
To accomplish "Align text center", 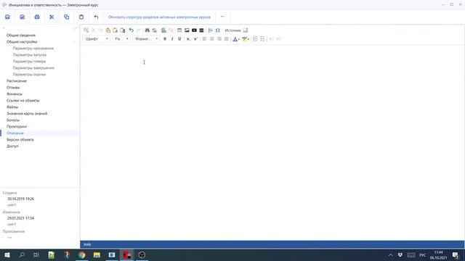I will pos(211,38).
